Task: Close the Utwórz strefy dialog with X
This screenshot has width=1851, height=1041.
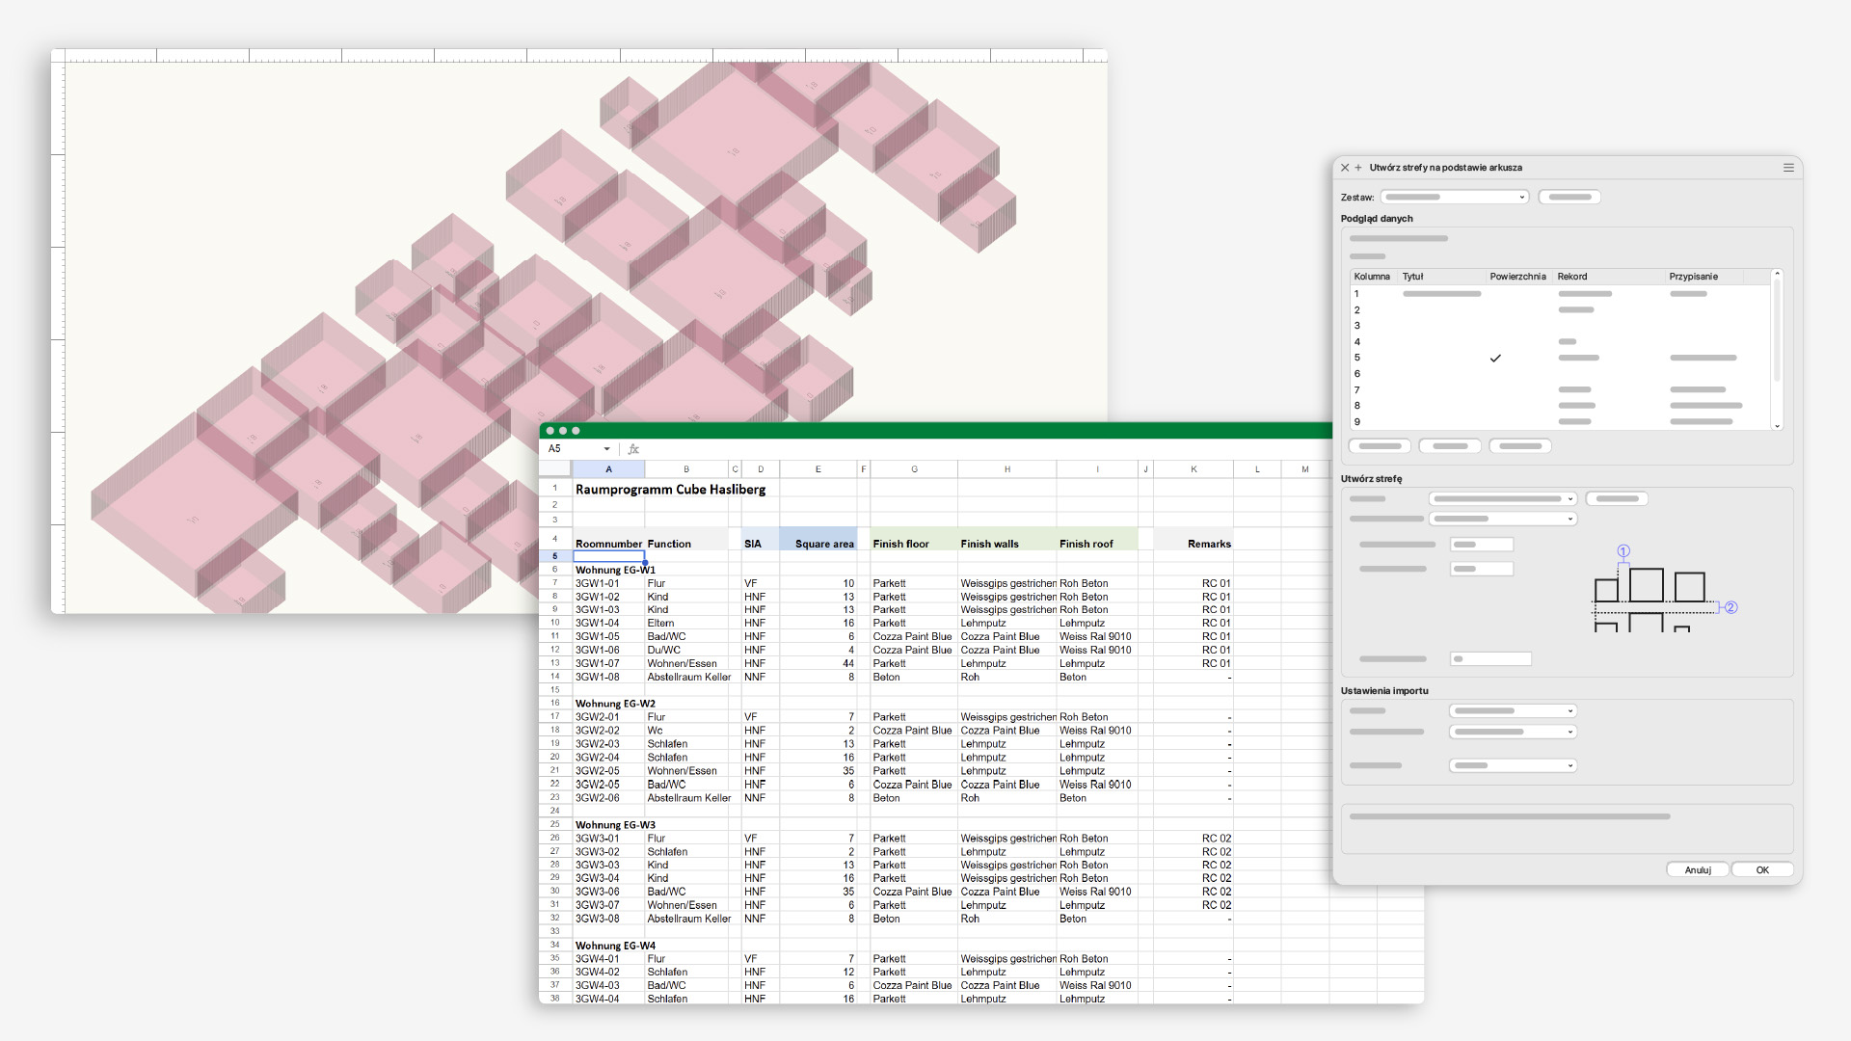Action: click(1345, 168)
